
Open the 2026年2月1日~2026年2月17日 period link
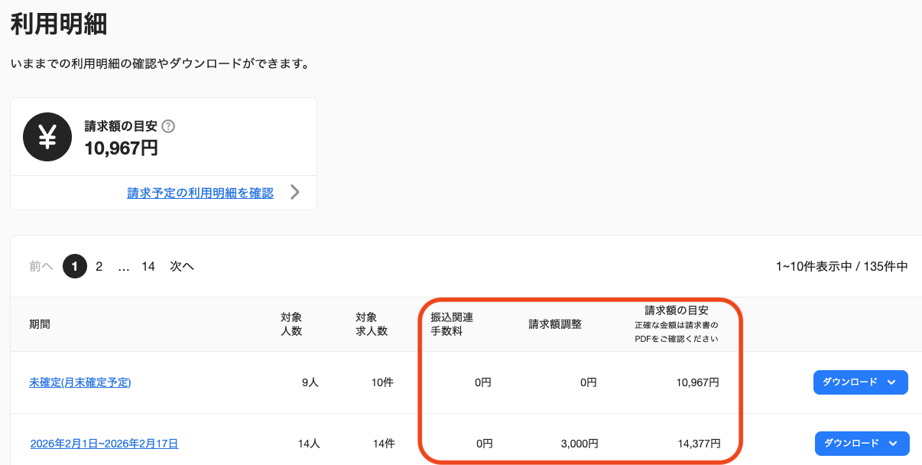coord(104,443)
